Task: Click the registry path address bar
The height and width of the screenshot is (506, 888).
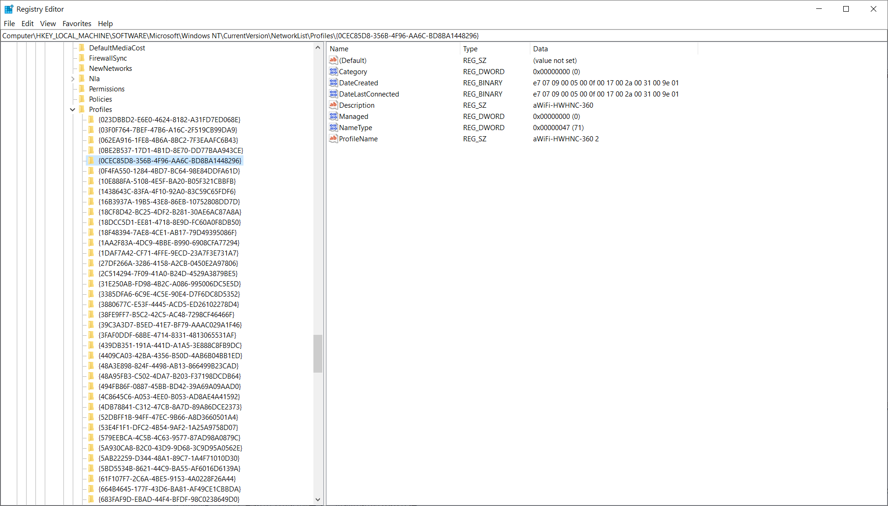Action: tap(444, 36)
